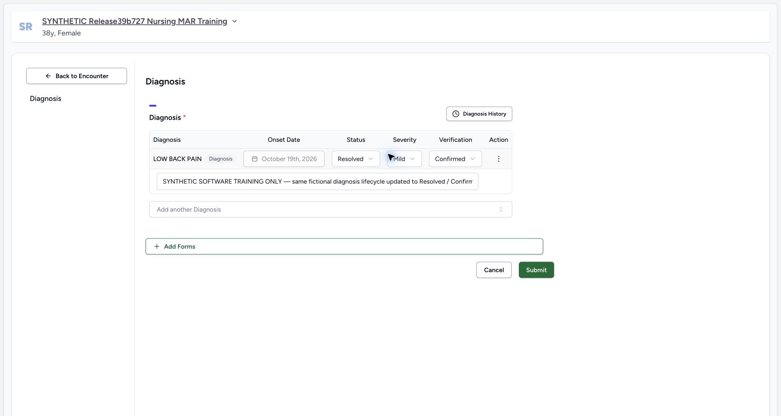Open the Diagnosis History button

479,114
